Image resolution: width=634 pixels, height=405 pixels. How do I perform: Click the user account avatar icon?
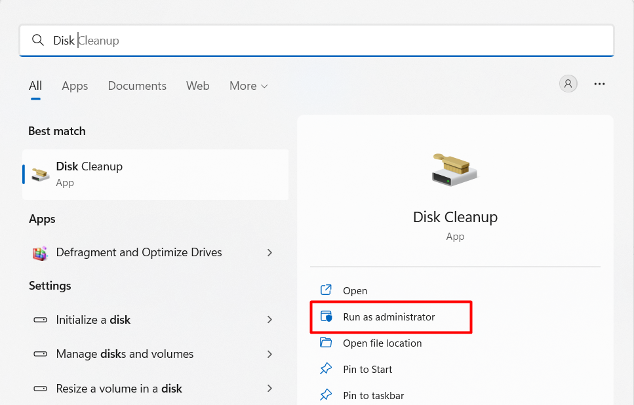(x=568, y=84)
